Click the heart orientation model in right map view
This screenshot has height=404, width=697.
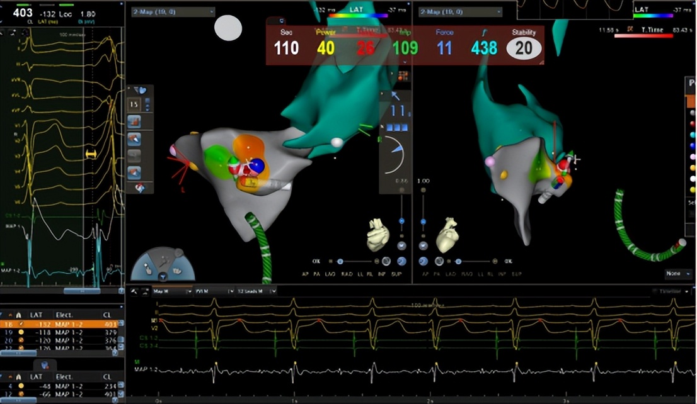click(x=448, y=235)
